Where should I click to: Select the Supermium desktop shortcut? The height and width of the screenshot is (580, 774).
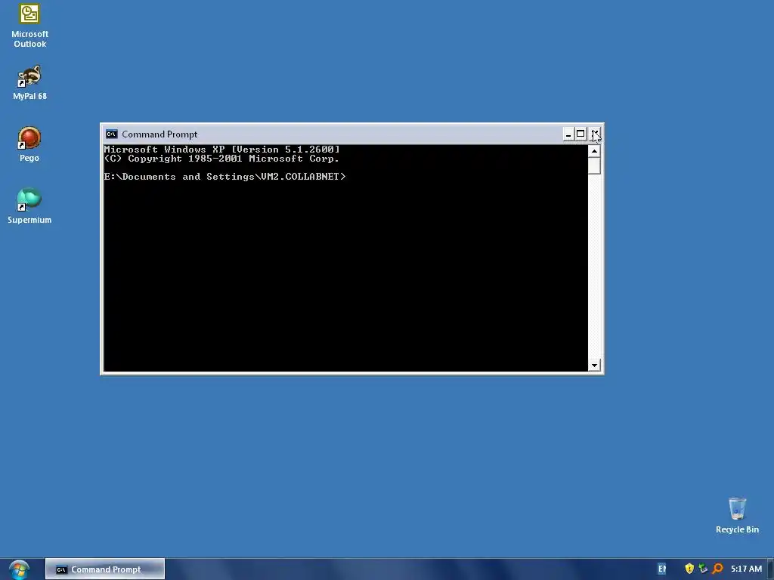point(29,206)
